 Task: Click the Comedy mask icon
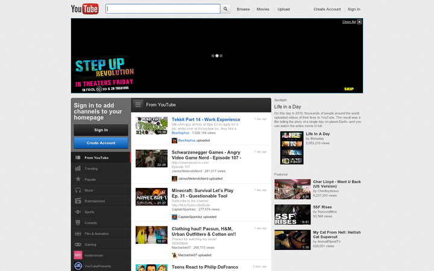[x=78, y=223]
